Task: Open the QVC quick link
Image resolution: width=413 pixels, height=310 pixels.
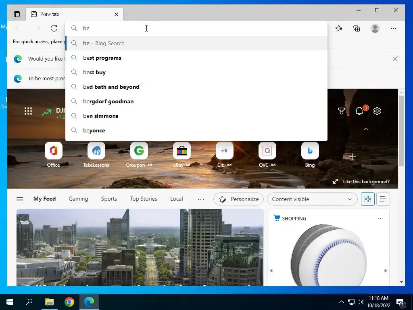Action: tap(267, 155)
